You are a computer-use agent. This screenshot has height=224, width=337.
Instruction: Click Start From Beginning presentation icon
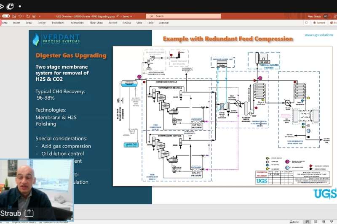pyautogui.click(x=34, y=16)
